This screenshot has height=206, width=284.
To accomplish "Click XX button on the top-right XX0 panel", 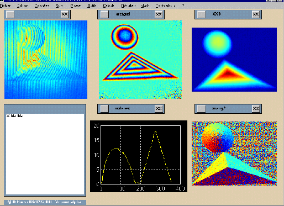I will click(256, 14).
